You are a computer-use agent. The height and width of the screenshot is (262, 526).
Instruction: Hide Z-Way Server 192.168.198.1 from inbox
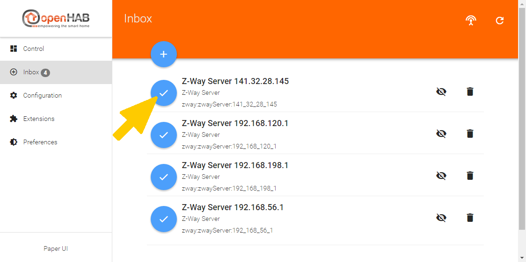click(x=441, y=176)
